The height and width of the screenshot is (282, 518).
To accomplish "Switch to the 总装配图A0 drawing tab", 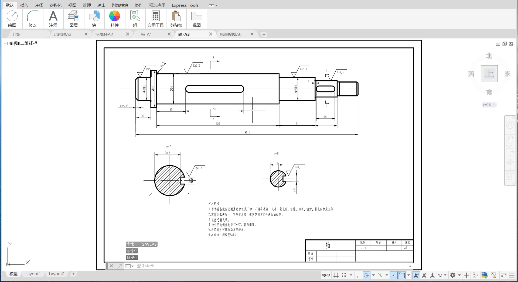I will pyautogui.click(x=231, y=34).
